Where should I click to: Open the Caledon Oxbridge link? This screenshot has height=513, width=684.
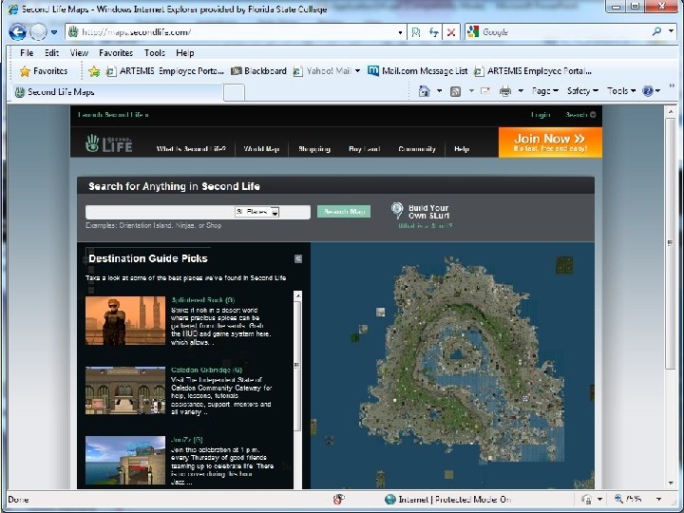[206, 370]
